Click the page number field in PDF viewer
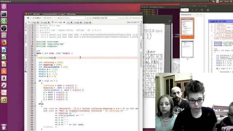 click(185, 10)
